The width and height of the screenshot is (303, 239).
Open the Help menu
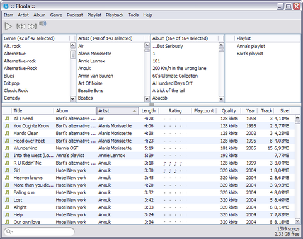click(x=147, y=15)
